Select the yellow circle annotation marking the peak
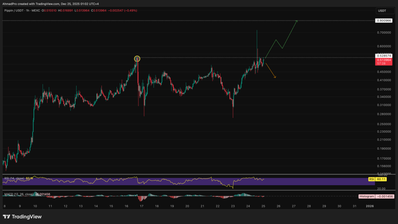This screenshot has width=398, height=224. (x=137, y=59)
